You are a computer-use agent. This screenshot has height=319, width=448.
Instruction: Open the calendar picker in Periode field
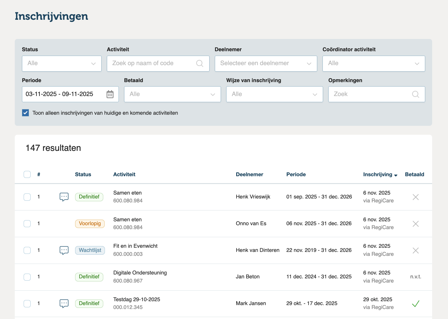pyautogui.click(x=110, y=94)
